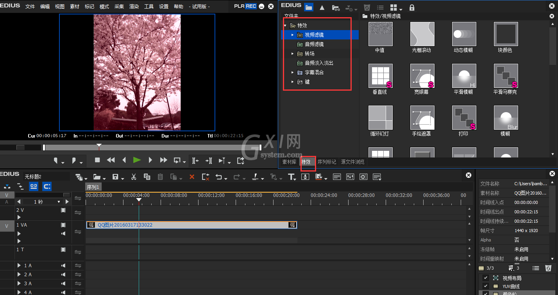
Task: Click the Set In point icon
Action: tap(56, 161)
